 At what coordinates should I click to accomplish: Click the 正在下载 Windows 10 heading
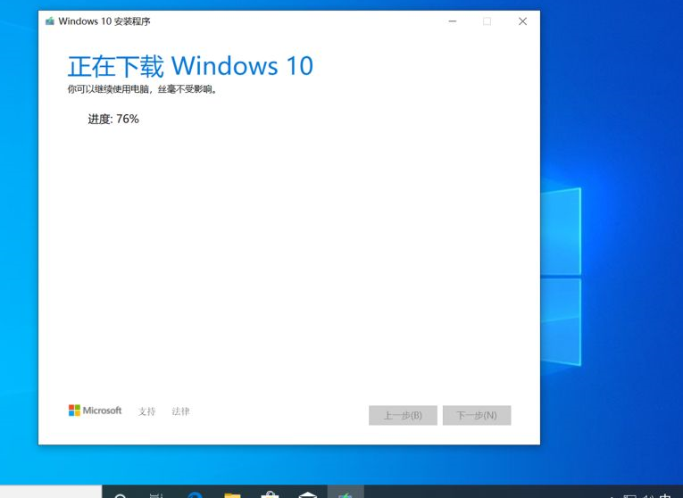[190, 66]
